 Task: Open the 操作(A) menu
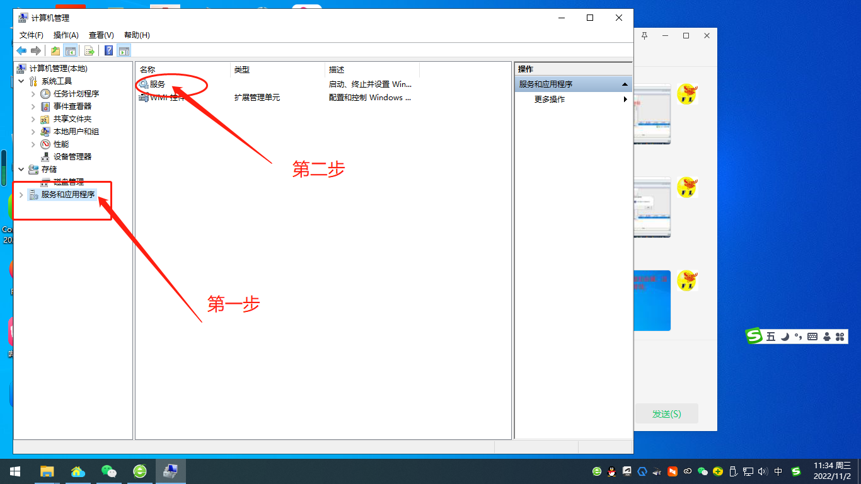[x=66, y=35]
